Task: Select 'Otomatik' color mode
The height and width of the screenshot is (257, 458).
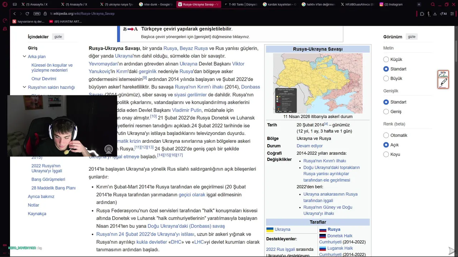Action: click(386, 135)
